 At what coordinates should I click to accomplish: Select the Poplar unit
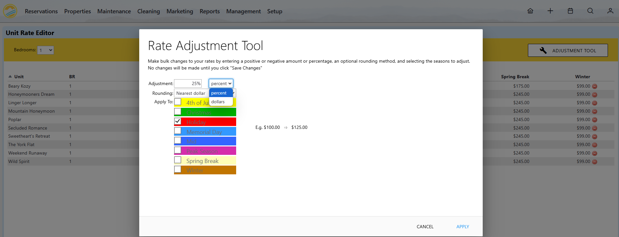[x=15, y=119]
